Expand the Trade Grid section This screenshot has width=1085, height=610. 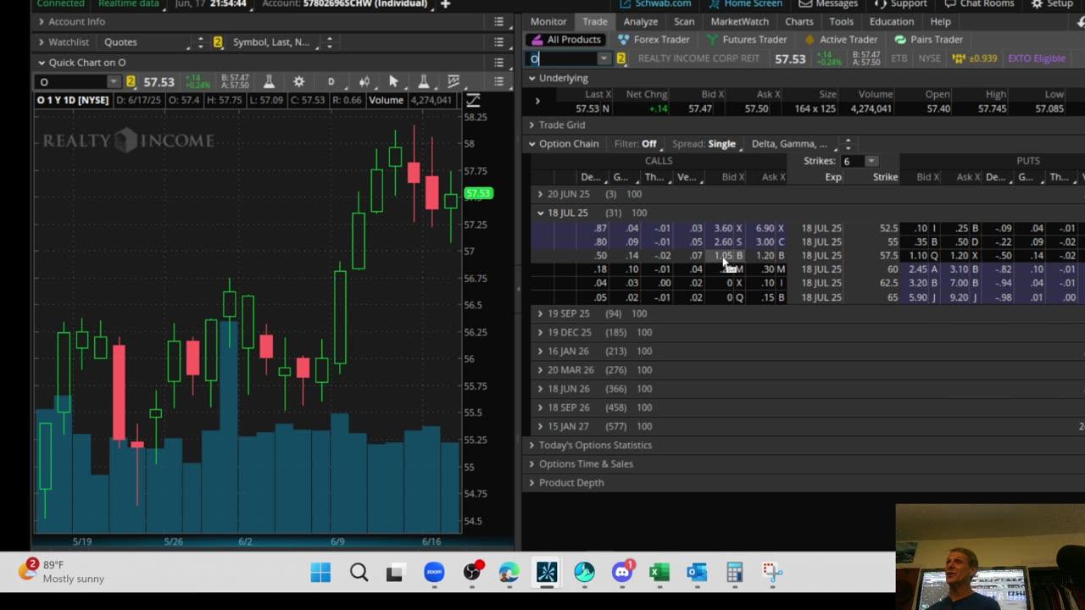click(x=531, y=125)
